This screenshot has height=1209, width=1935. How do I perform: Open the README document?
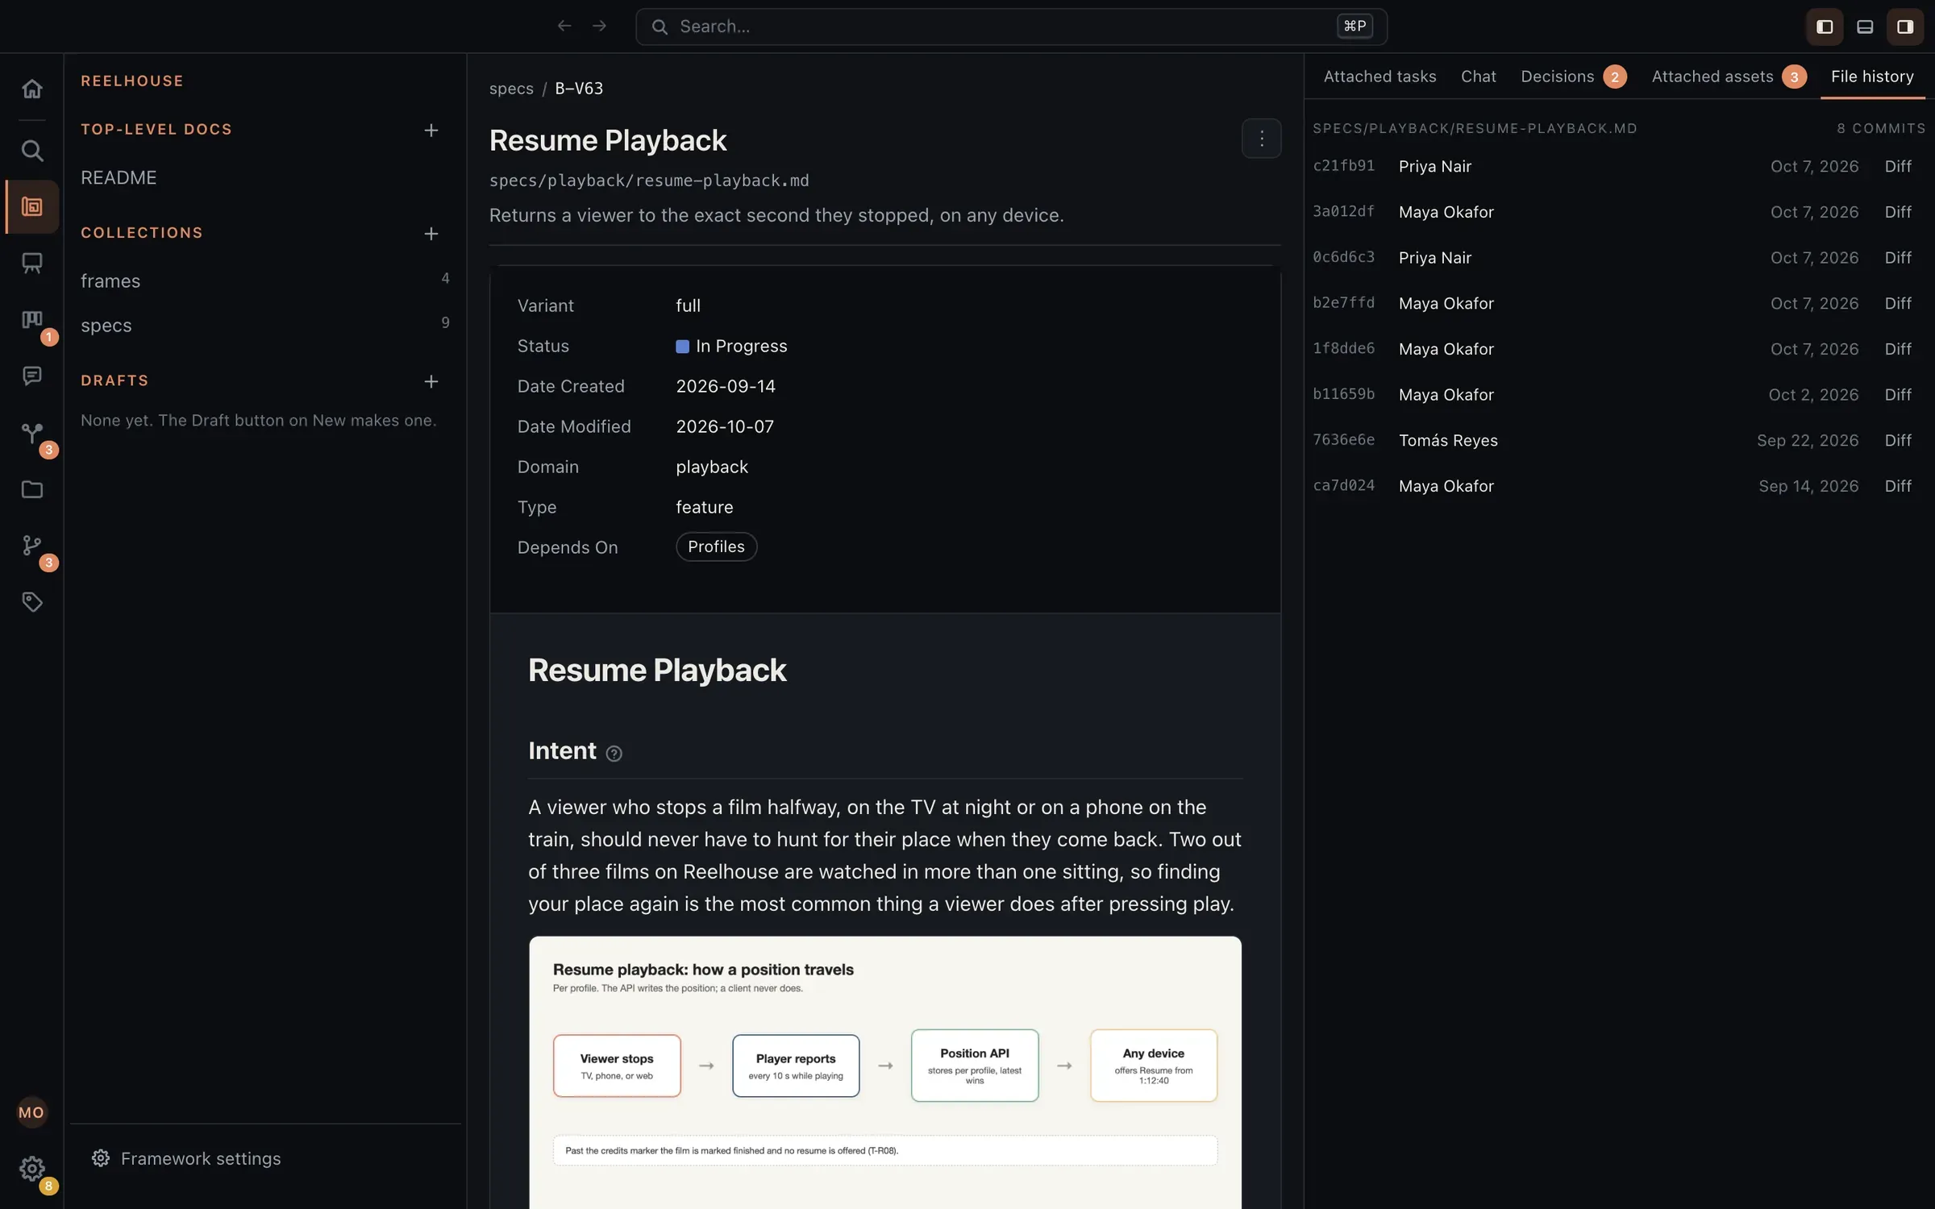point(119,178)
